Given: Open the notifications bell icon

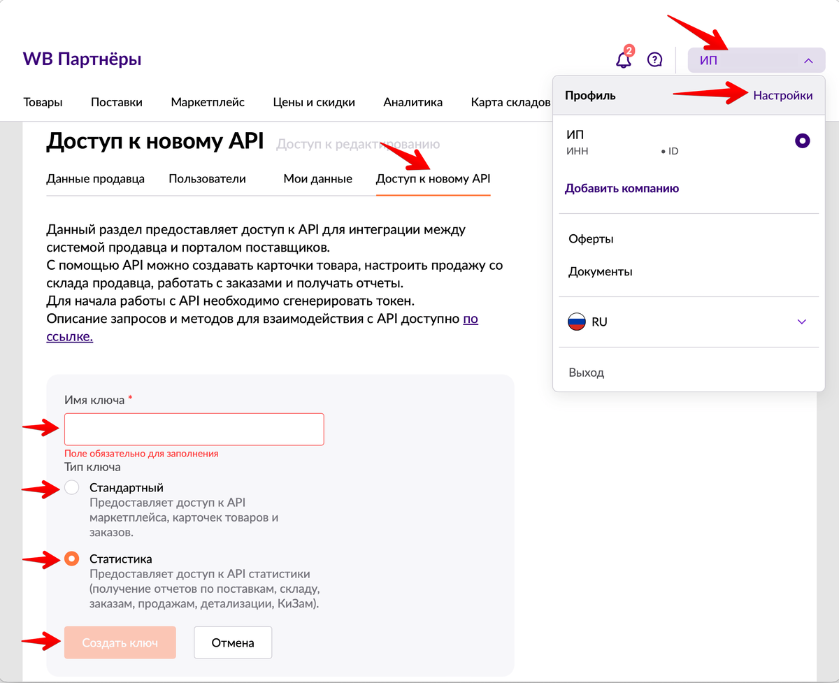Looking at the screenshot, I should [x=624, y=59].
